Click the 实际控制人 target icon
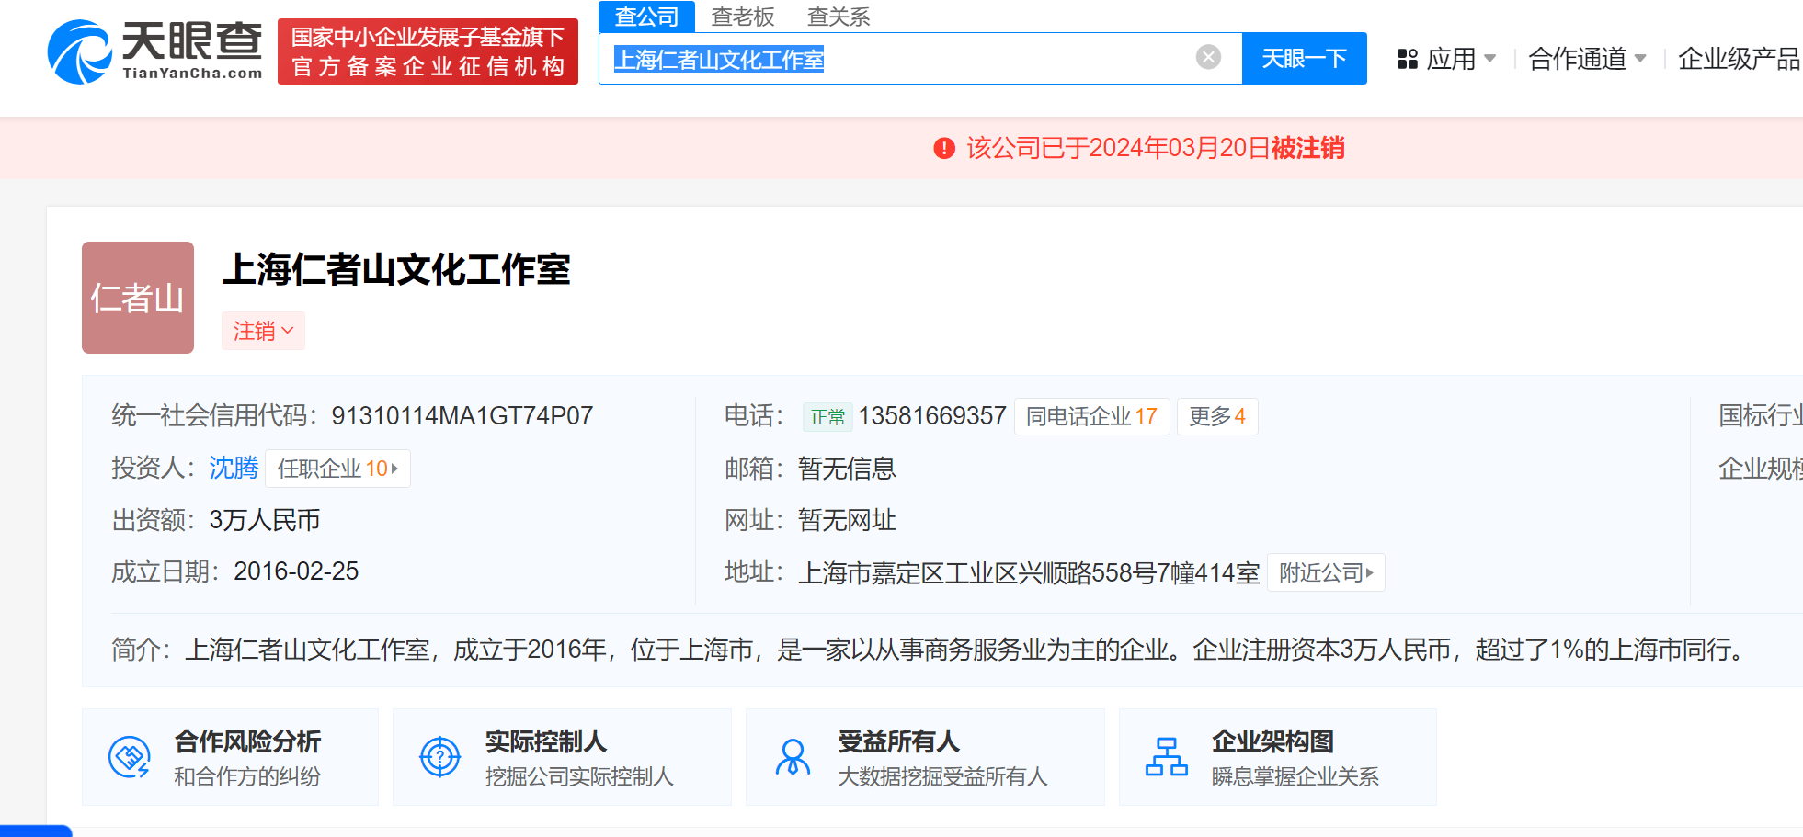Image resolution: width=1803 pixels, height=837 pixels. click(439, 756)
